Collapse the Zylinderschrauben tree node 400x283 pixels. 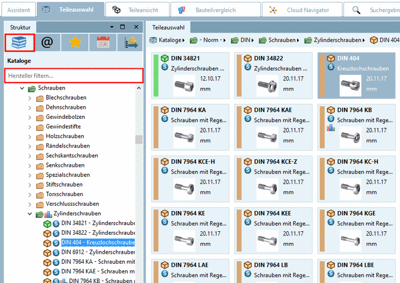click(30, 214)
